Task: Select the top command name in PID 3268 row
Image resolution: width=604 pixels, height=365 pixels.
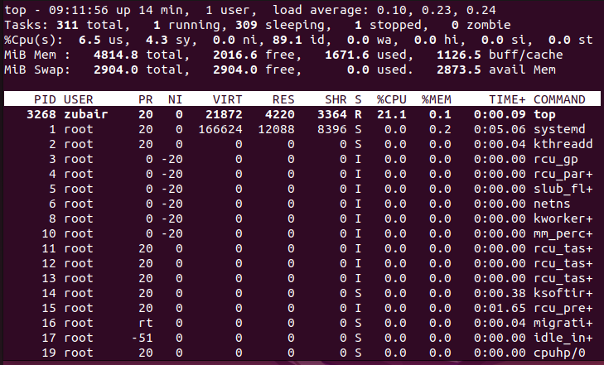Action: coord(544,114)
